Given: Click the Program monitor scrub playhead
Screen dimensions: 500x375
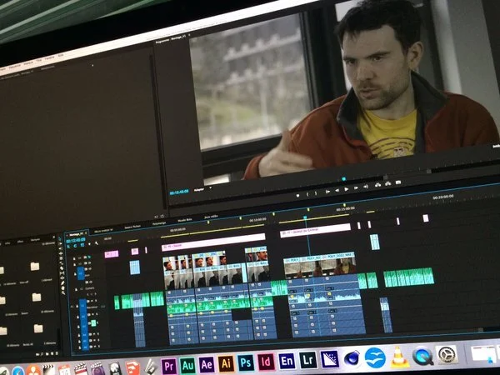Looking at the screenshot, I should [343, 179].
